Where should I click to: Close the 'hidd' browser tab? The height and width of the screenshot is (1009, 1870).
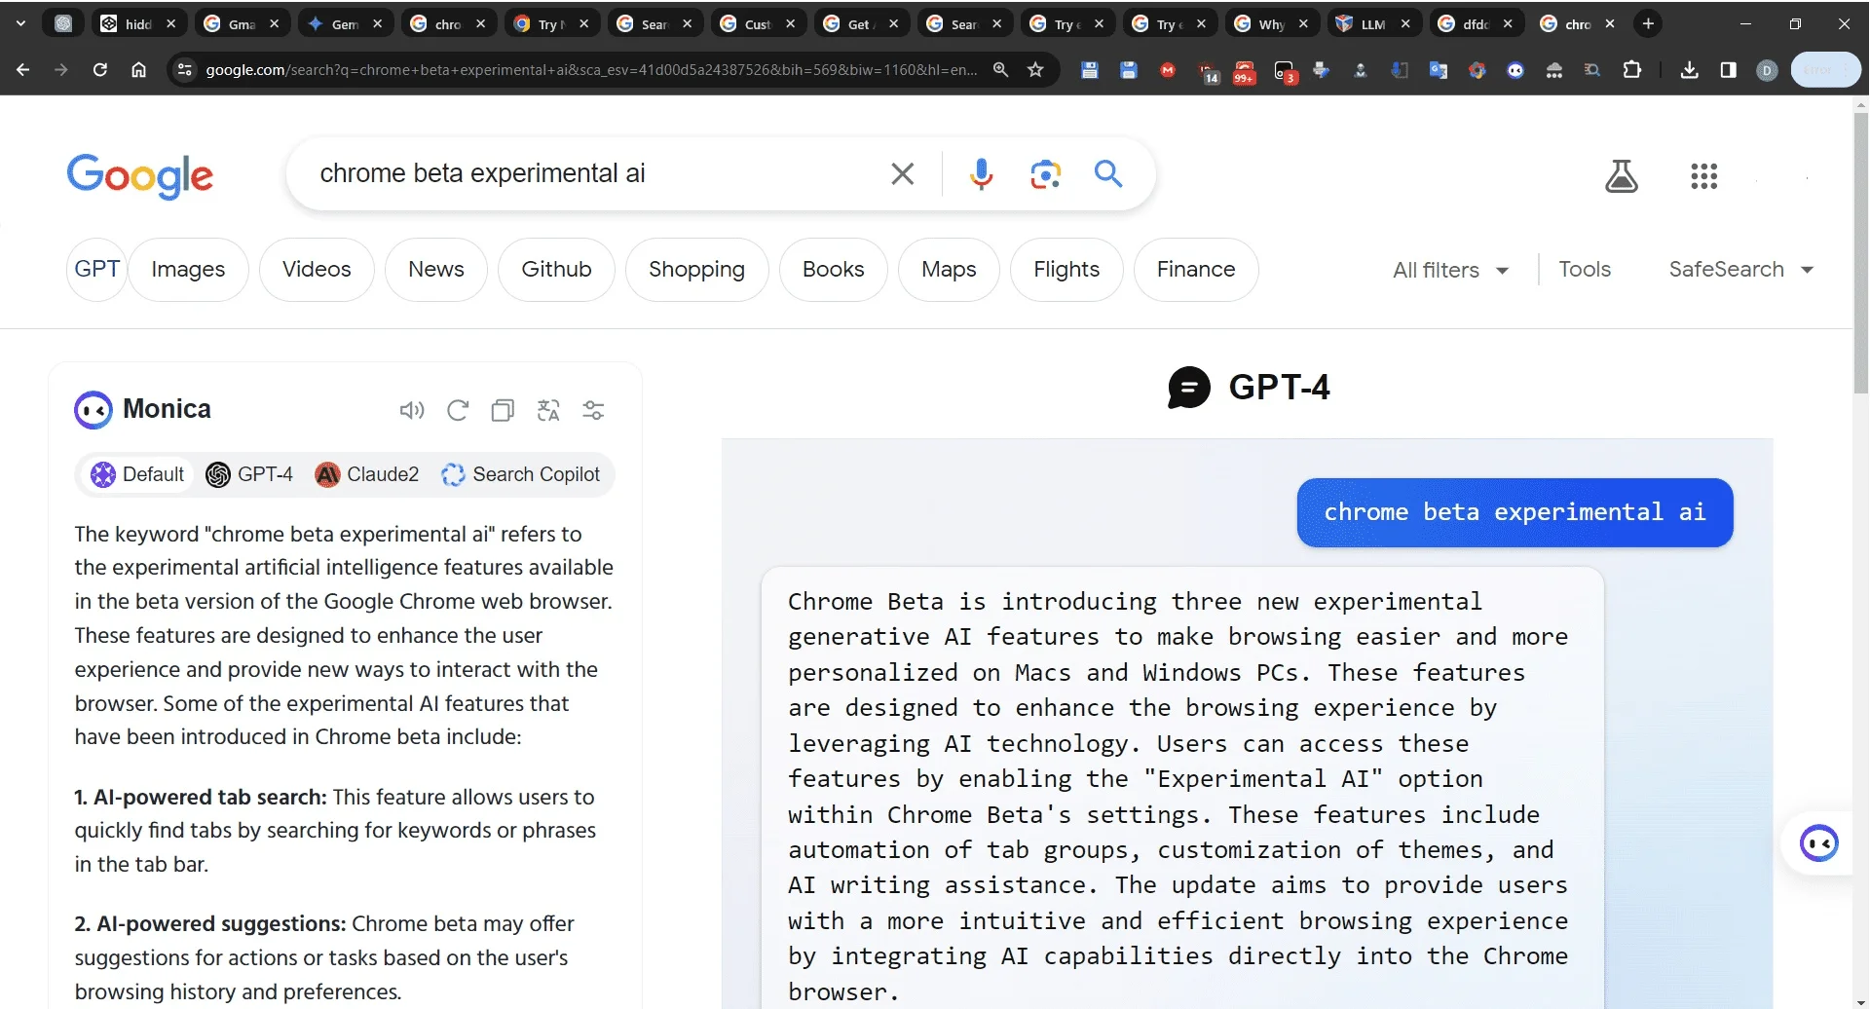(x=171, y=23)
